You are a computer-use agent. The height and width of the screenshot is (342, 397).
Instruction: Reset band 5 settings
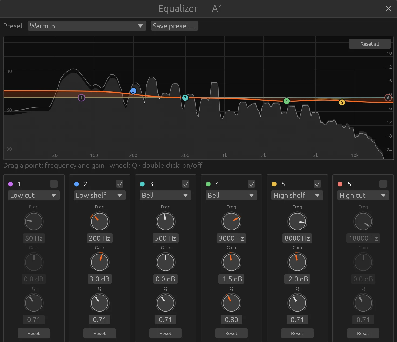pyautogui.click(x=297, y=333)
